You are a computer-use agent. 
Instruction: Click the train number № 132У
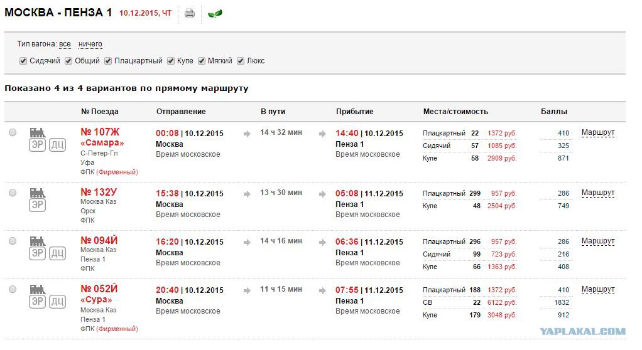pos(99,192)
